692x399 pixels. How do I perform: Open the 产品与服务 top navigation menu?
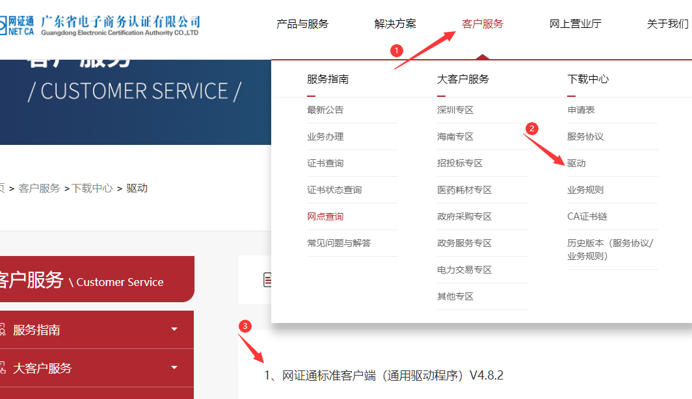302,24
